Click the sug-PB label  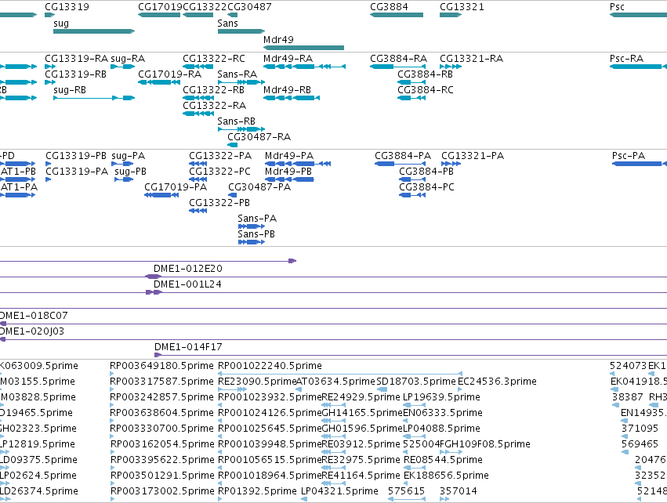(x=131, y=172)
